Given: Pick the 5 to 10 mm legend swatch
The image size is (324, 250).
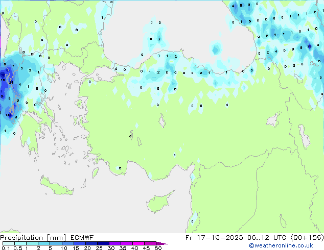Looking at the screenshot, I should click(56, 243).
